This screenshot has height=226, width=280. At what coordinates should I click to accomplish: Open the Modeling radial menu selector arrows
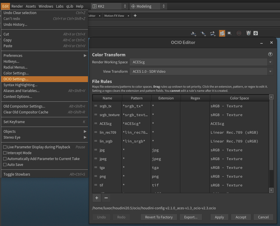coord(164,6)
